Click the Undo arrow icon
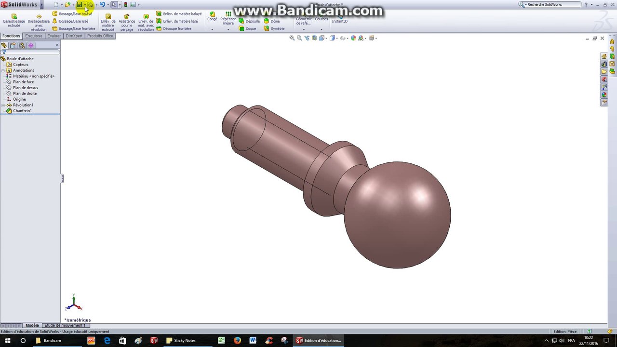617x347 pixels. coord(102,4)
